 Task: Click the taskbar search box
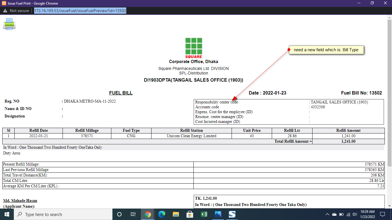(63, 214)
